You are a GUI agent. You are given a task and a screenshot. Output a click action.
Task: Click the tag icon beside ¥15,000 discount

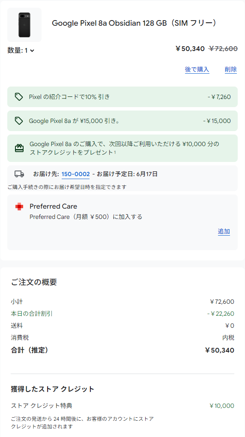tap(19, 121)
